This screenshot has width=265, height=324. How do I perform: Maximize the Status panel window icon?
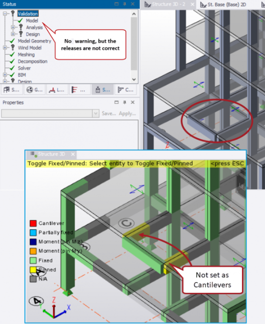tap(116, 4)
